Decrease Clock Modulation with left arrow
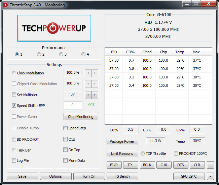Image resolution: width=219 pixels, height=185 pixels. 88,73
